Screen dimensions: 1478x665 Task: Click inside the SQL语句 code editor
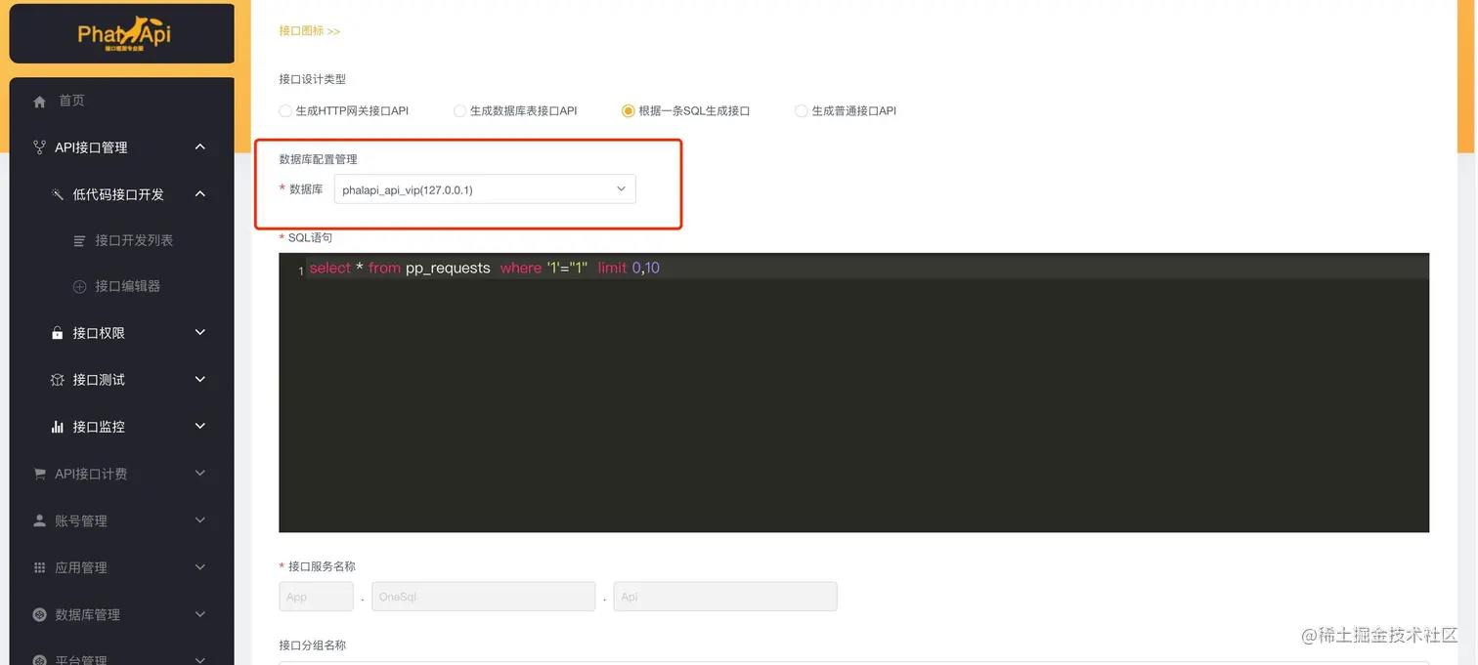(x=853, y=393)
